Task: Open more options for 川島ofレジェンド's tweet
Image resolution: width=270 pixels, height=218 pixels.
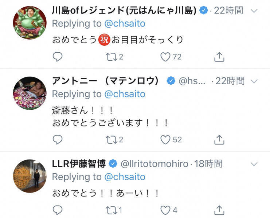Action: tap(254, 11)
